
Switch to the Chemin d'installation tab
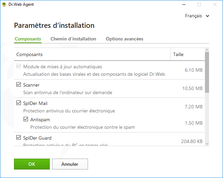(73, 39)
